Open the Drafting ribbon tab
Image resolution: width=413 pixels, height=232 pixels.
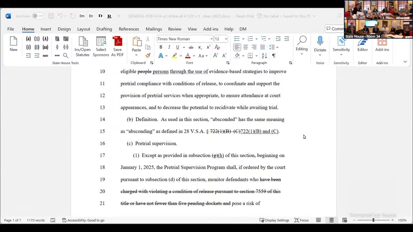click(x=104, y=29)
